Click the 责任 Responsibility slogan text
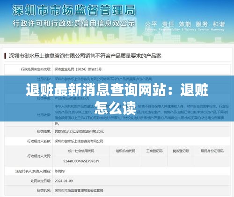This screenshot has width=234, height=197. [169, 26]
